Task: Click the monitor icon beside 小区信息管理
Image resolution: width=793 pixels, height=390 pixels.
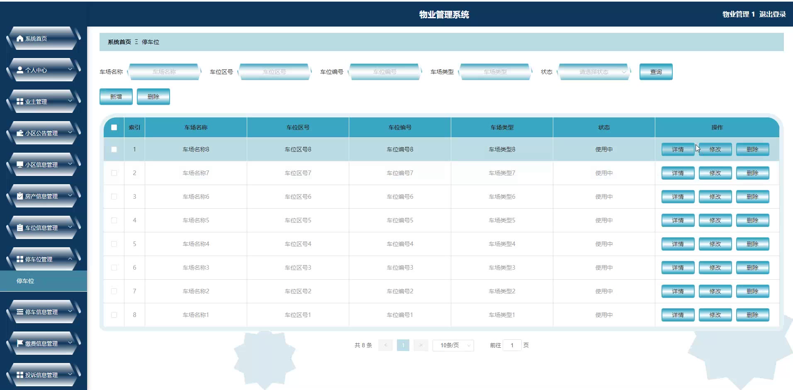Action: (x=20, y=165)
